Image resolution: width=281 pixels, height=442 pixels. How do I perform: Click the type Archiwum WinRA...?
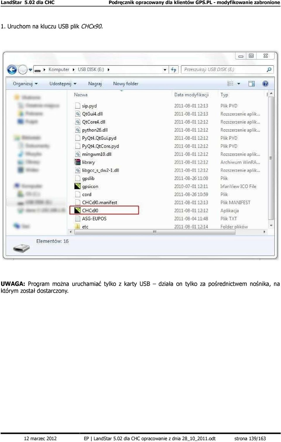[240, 162]
